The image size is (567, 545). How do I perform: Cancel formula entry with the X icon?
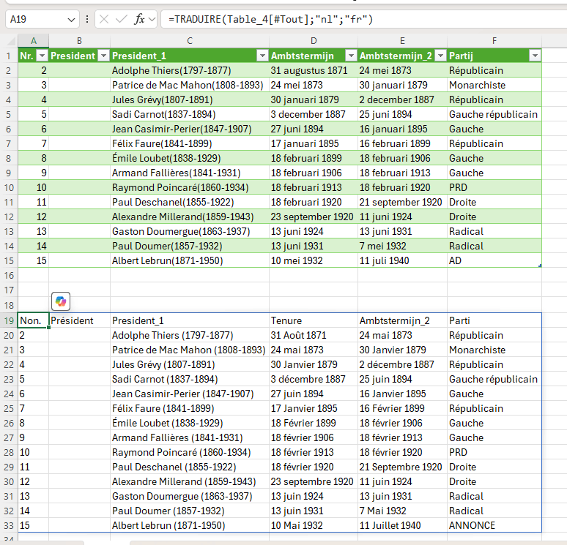click(104, 19)
